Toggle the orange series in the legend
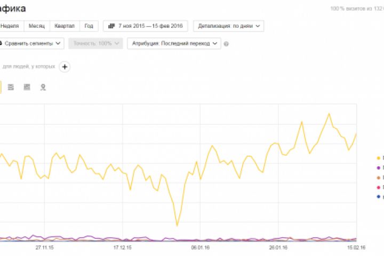384x256 pixels. click(x=379, y=177)
